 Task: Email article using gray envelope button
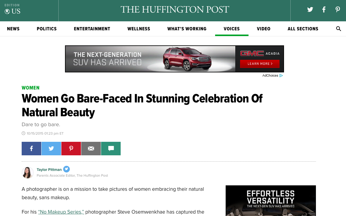click(91, 148)
